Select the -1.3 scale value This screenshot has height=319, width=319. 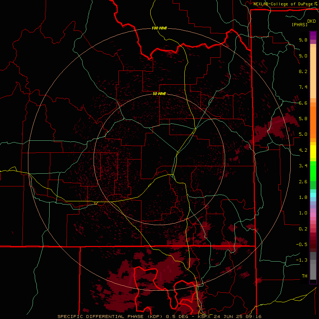coord(302,260)
